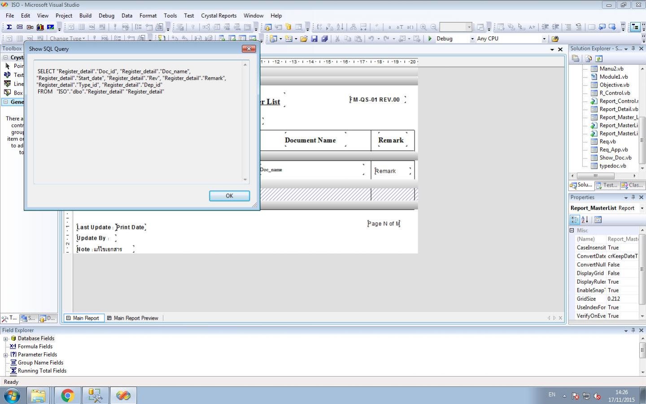Select Report_Detail.vb in Solution Explorer
This screenshot has height=404, width=646.
[x=619, y=109]
